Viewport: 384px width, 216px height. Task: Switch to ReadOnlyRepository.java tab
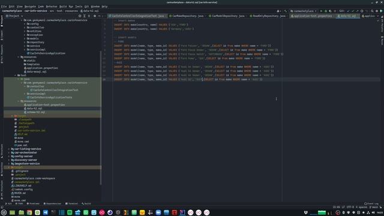(269, 16)
